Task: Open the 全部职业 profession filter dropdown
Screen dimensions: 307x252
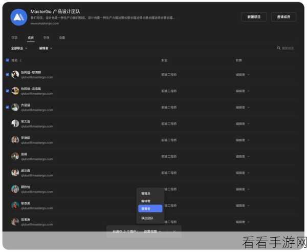Action: pyautogui.click(x=19, y=48)
